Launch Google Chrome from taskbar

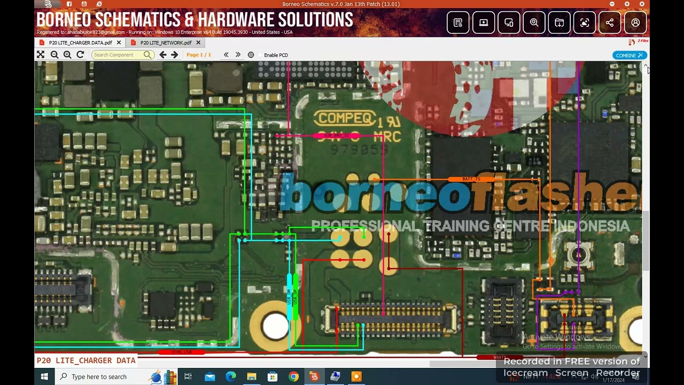pos(293,376)
